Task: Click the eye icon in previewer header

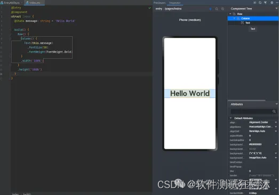Action: tap(255, 3)
